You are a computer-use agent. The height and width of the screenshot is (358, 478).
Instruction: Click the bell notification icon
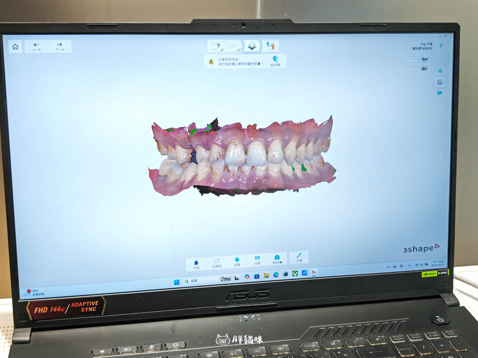tap(211, 61)
